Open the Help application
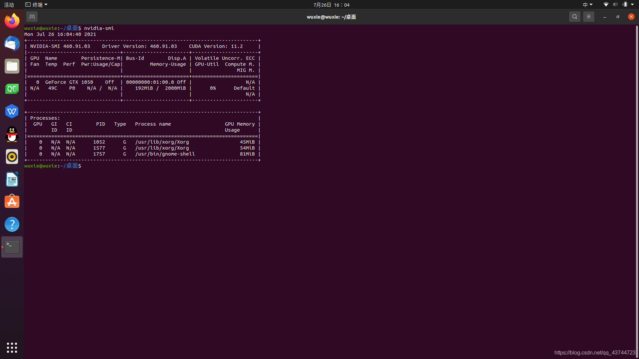This screenshot has width=639, height=359. (12, 224)
